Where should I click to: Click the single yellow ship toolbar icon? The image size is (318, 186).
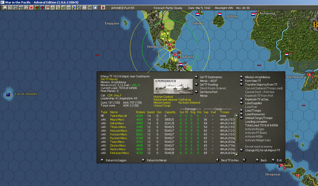53,8
